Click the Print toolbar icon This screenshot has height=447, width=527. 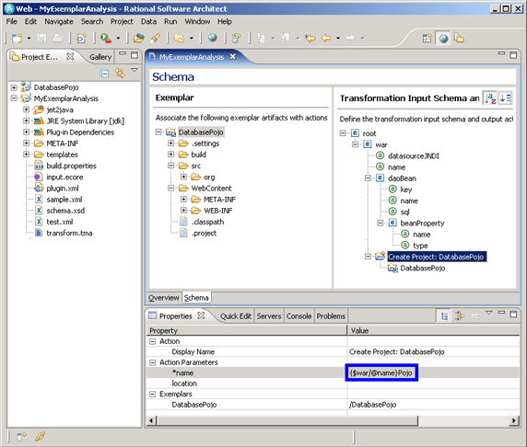tap(57, 38)
